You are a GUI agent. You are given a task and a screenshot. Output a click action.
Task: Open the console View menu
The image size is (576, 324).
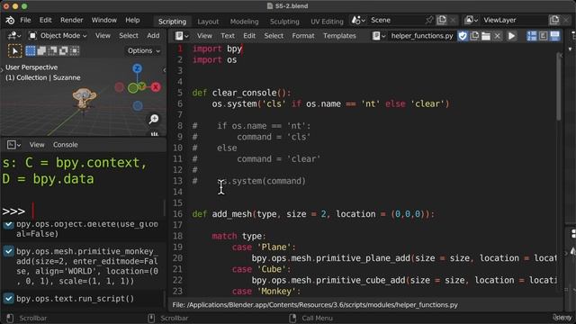[37, 145]
